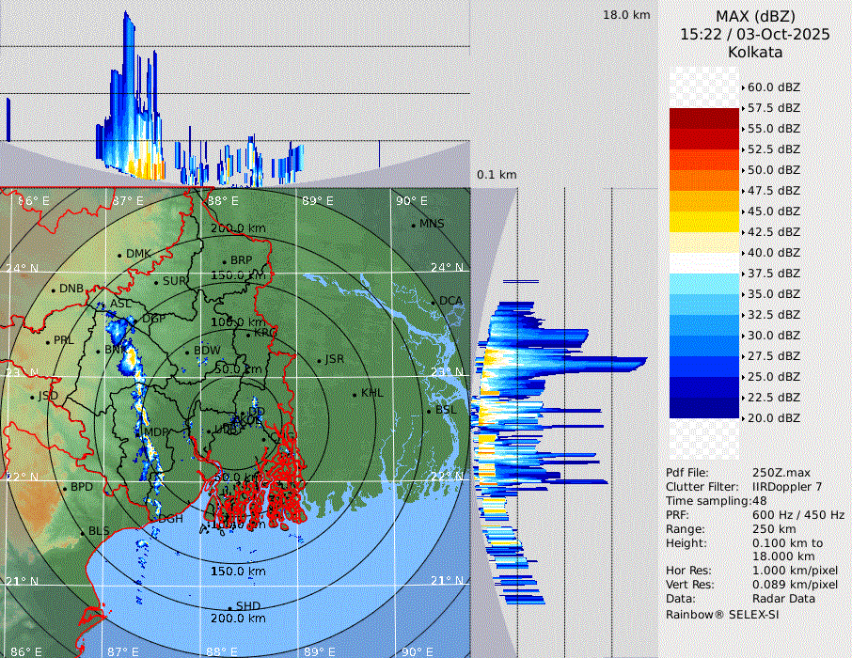The width and height of the screenshot is (852, 658).
Task: Click the arrow tick beside 40.0 dBZ
Action: pyautogui.click(x=743, y=253)
